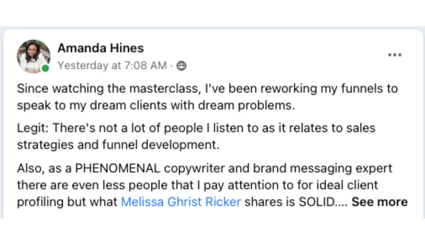Click the word PHENOMENAL in the post

[117, 168]
